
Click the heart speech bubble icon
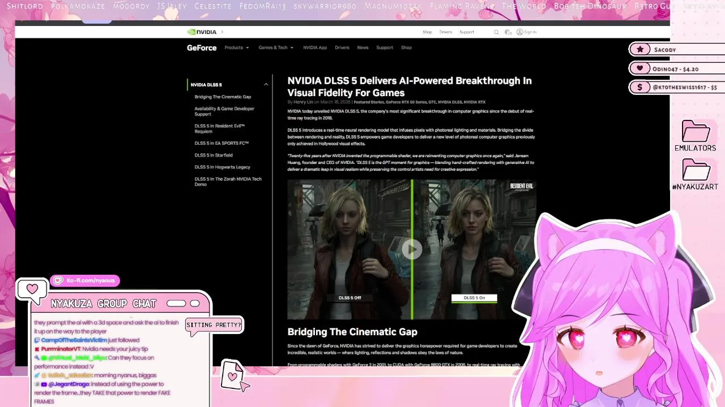(x=32, y=289)
